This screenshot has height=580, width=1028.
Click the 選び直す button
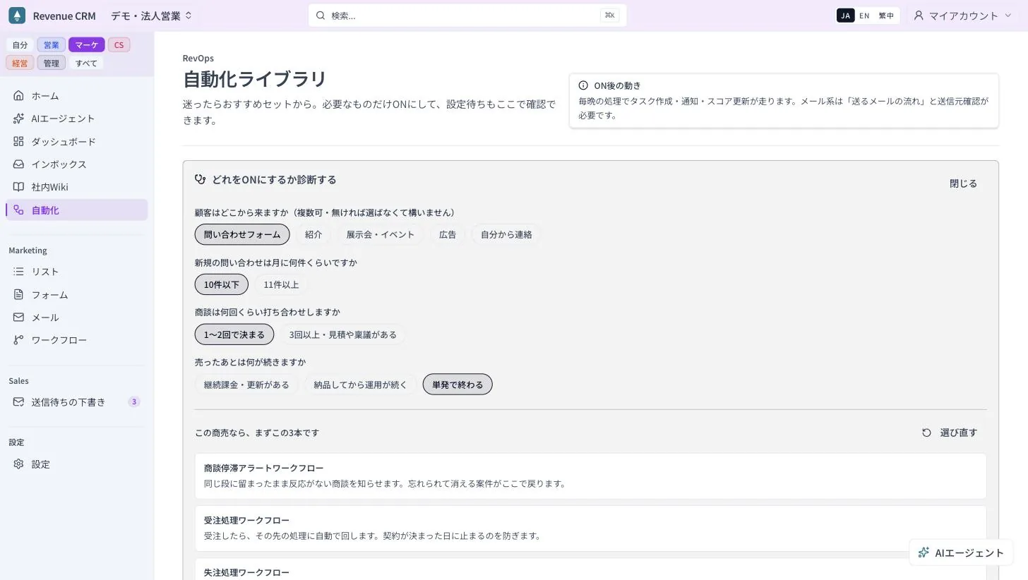[x=950, y=433]
